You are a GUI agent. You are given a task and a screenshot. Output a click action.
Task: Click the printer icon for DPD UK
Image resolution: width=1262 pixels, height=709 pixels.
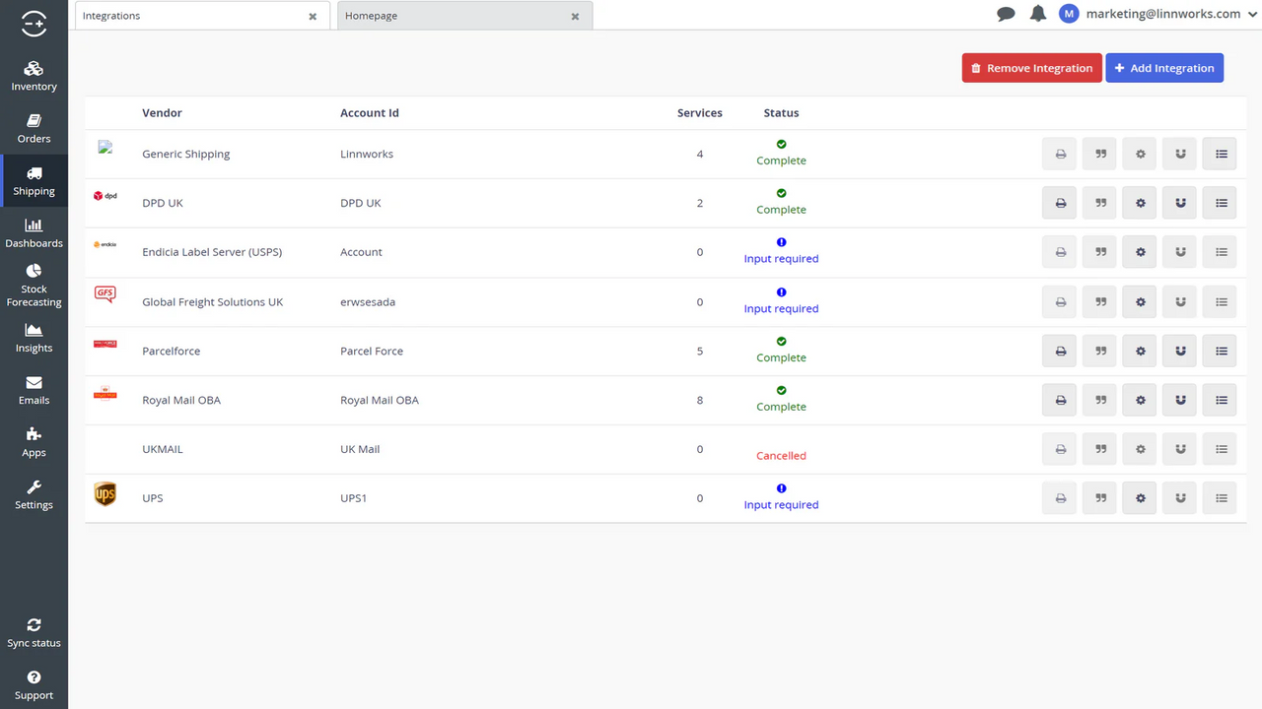pyautogui.click(x=1061, y=203)
